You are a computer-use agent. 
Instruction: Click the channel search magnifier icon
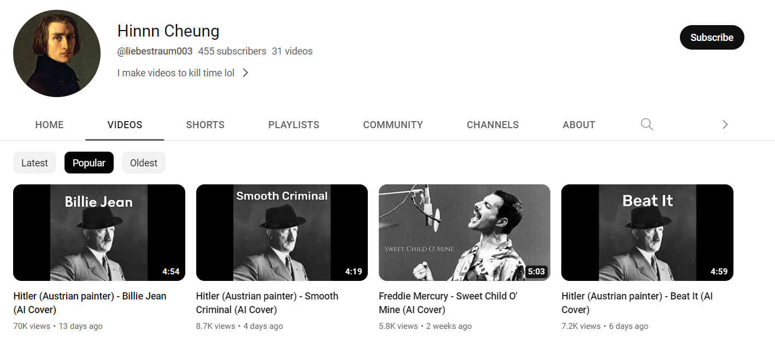(647, 124)
